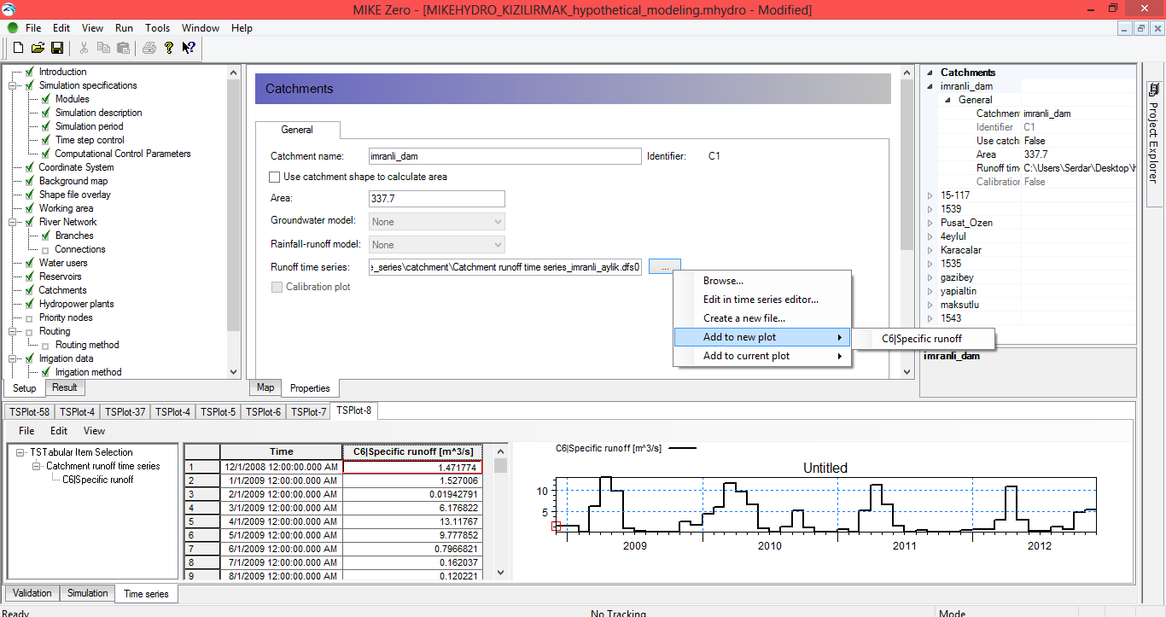This screenshot has width=1166, height=617.
Task: Select the Priority nodes tree item
Action: click(x=66, y=317)
